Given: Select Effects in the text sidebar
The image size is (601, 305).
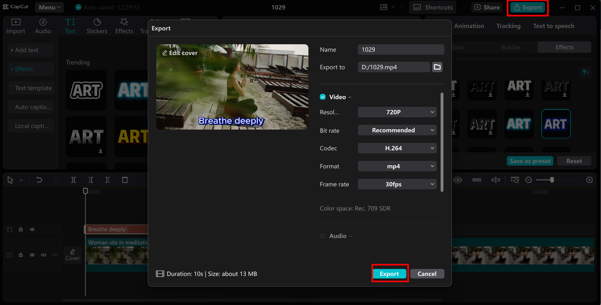Looking at the screenshot, I should (x=31, y=69).
